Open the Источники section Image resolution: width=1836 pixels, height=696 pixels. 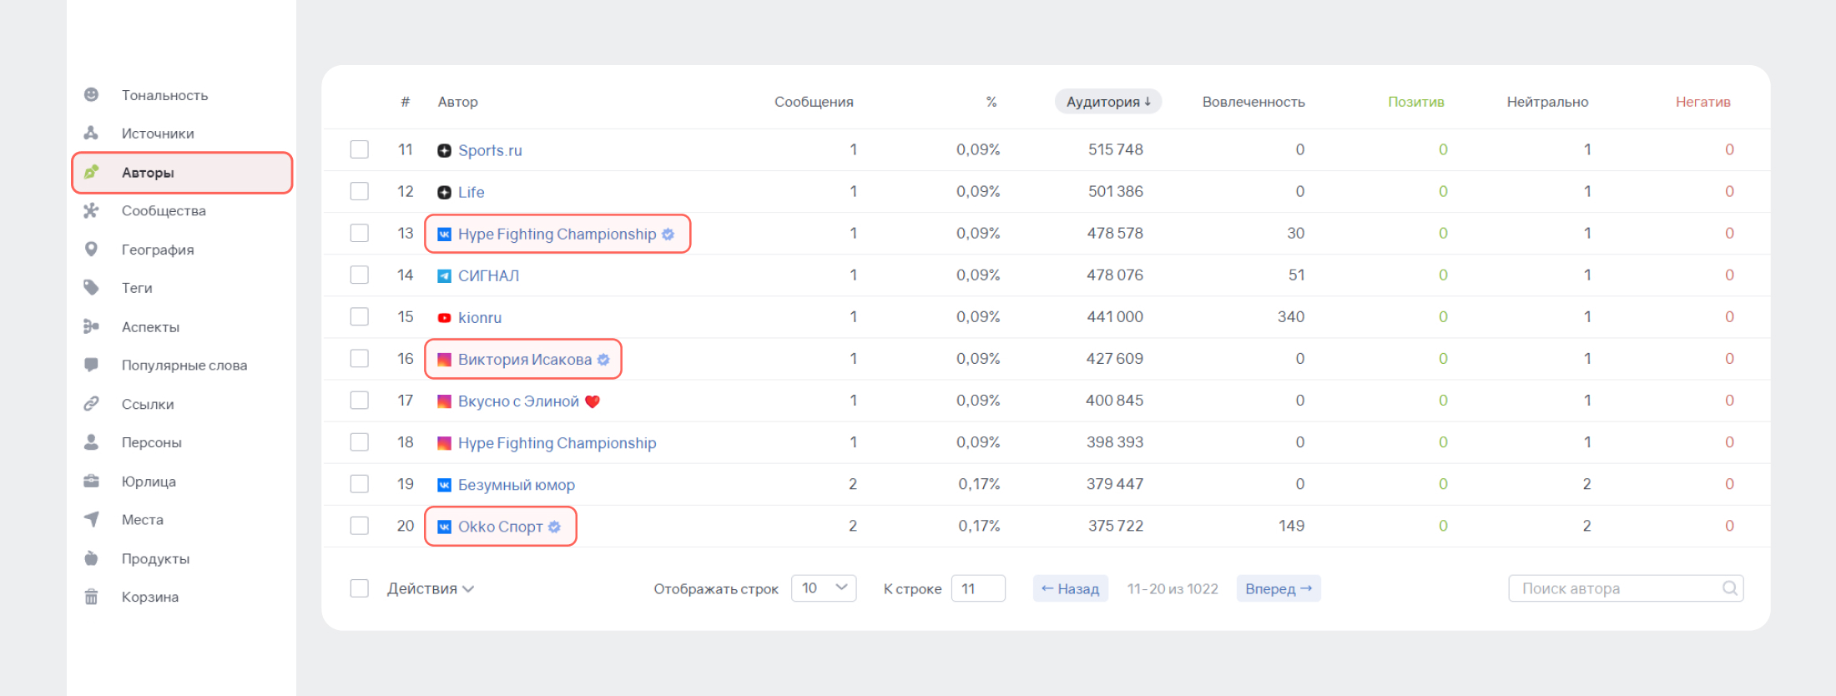(x=158, y=134)
